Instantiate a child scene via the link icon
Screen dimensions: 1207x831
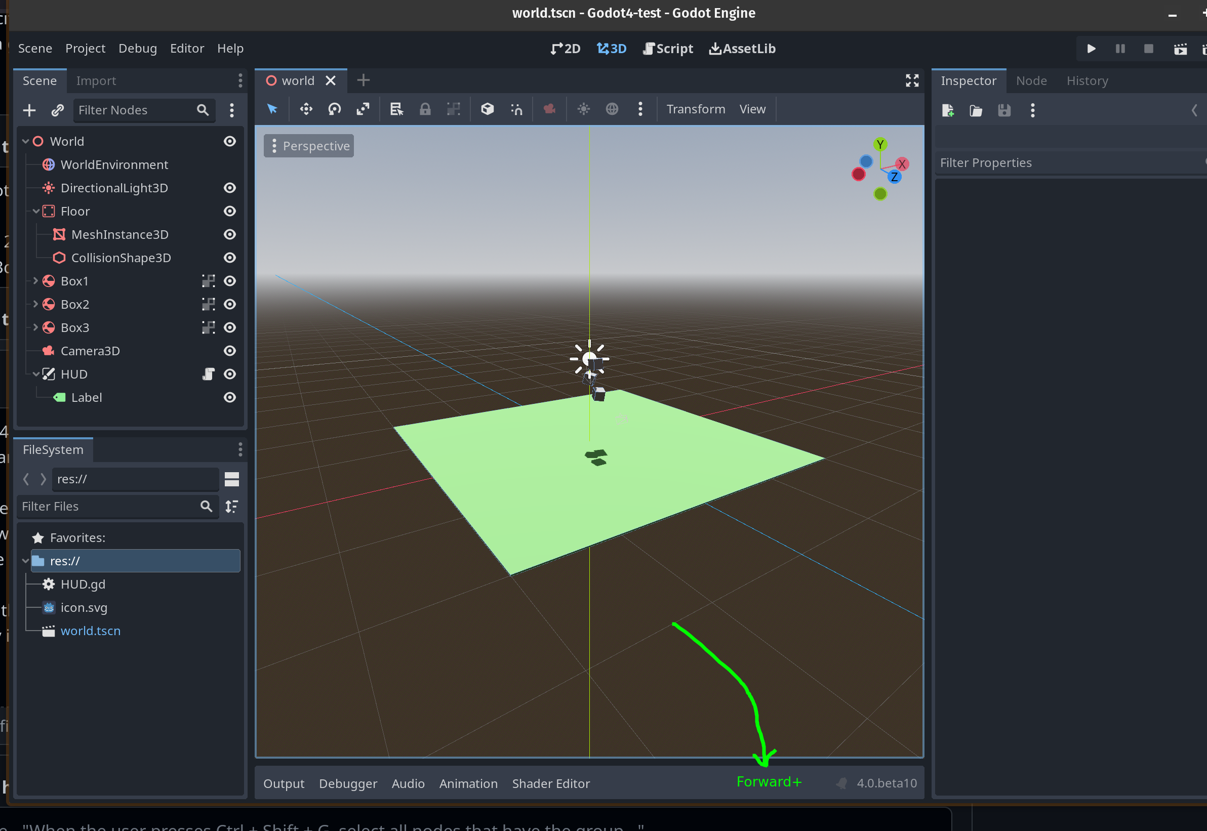(x=57, y=110)
